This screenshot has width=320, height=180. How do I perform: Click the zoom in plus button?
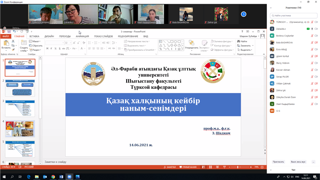click(x=251, y=167)
